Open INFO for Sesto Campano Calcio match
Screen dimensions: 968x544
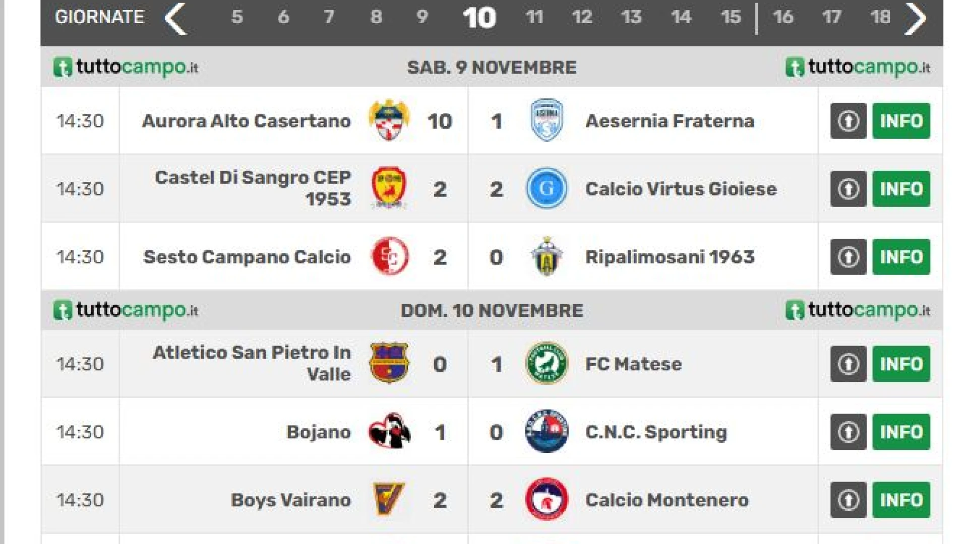click(901, 257)
